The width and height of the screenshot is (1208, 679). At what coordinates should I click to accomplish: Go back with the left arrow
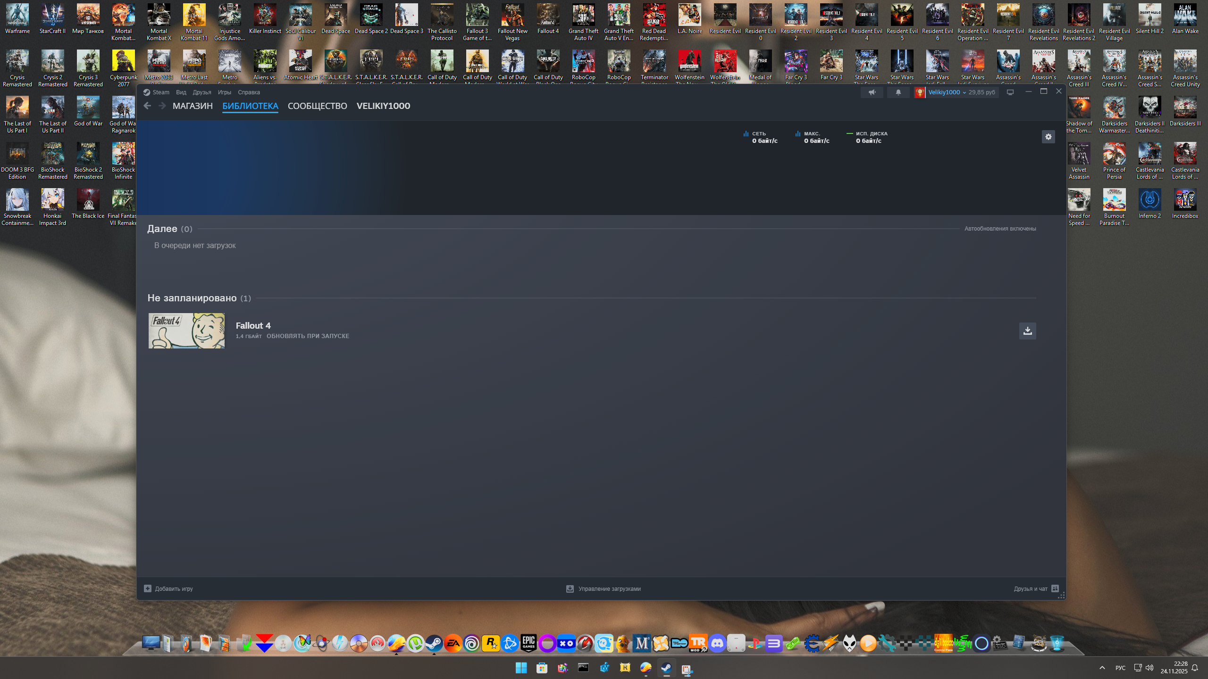(x=147, y=106)
